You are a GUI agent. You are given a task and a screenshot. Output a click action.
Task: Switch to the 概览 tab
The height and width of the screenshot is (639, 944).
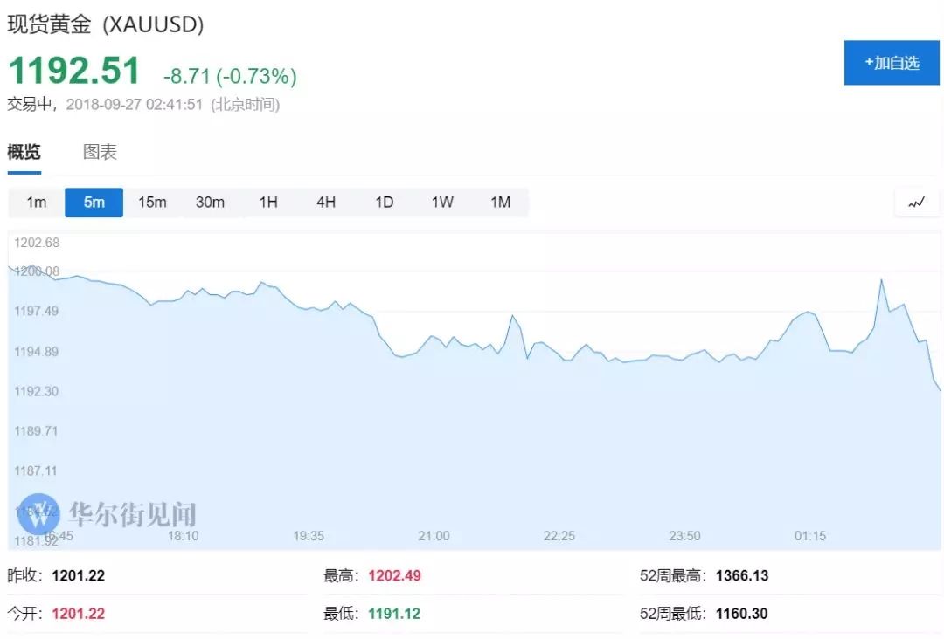coord(24,152)
